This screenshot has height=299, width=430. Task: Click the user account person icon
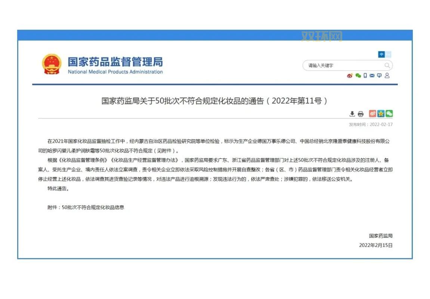coord(387,75)
